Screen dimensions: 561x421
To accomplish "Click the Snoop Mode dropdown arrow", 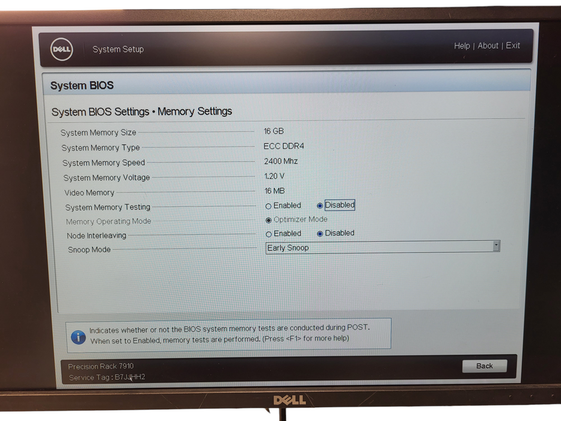I will point(496,246).
